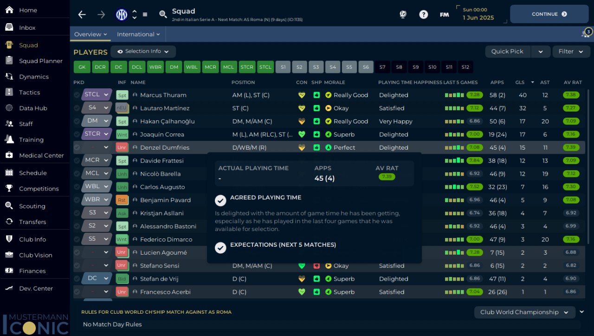Click the Continue button

549,14
